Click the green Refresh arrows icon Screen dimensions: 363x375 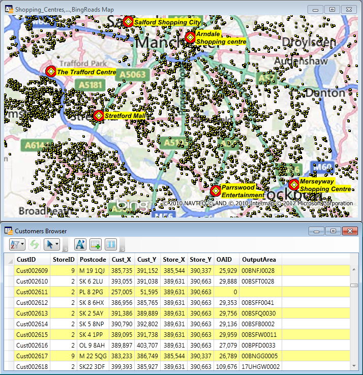point(34,244)
